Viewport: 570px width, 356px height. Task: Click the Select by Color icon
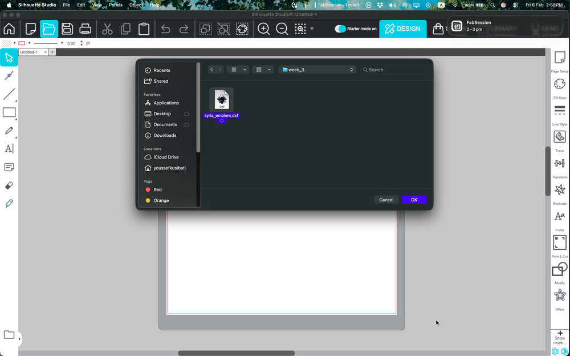coord(242,29)
